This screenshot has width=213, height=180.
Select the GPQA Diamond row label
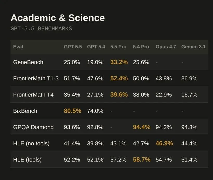point(33,127)
